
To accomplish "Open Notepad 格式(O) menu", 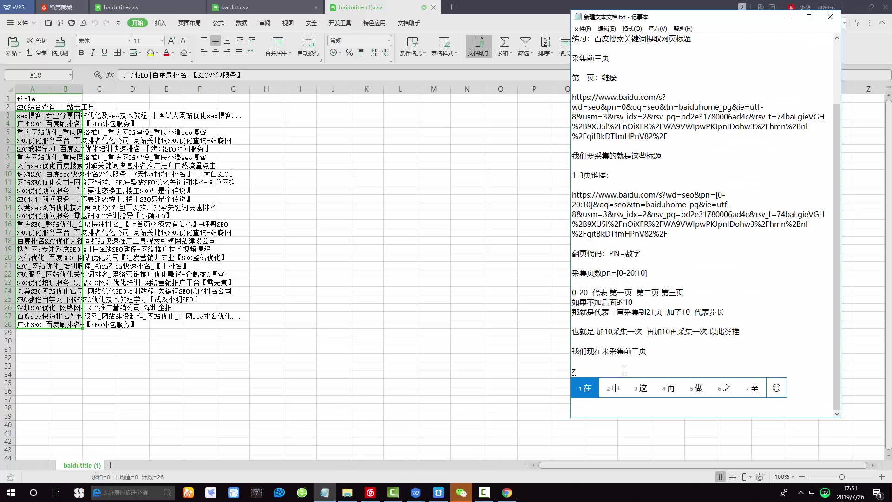I will (x=632, y=28).
